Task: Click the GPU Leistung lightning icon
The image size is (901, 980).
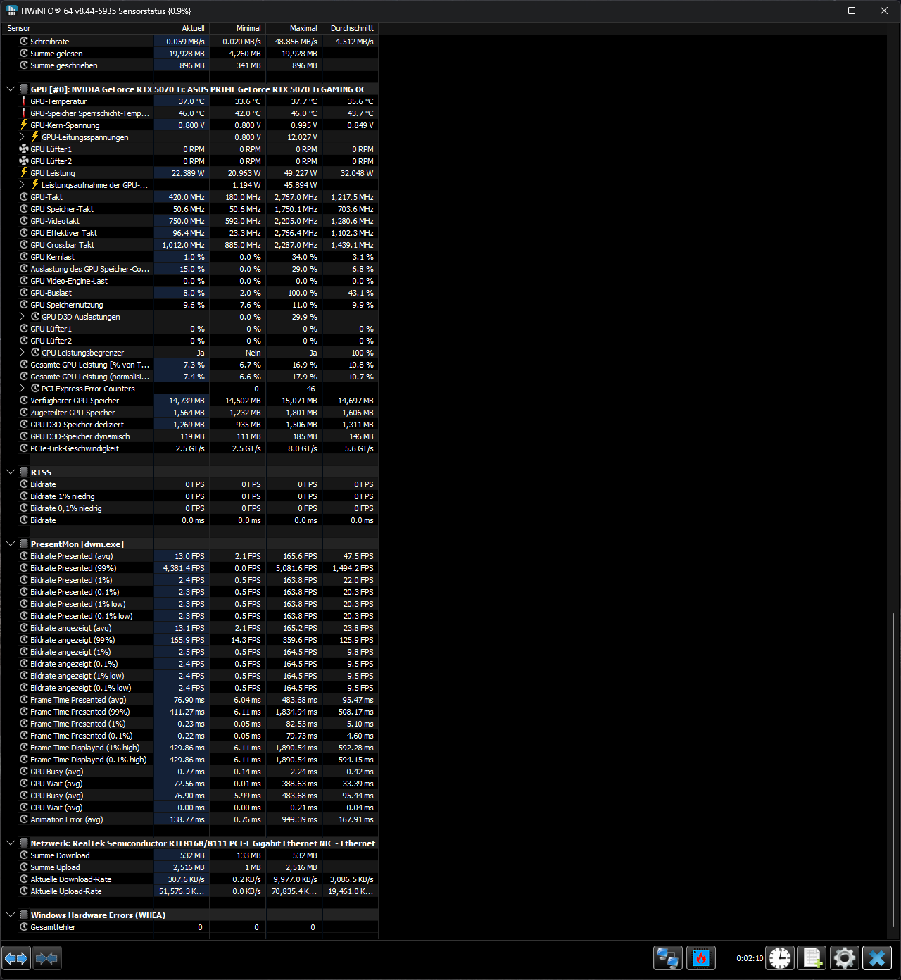Action: point(24,173)
